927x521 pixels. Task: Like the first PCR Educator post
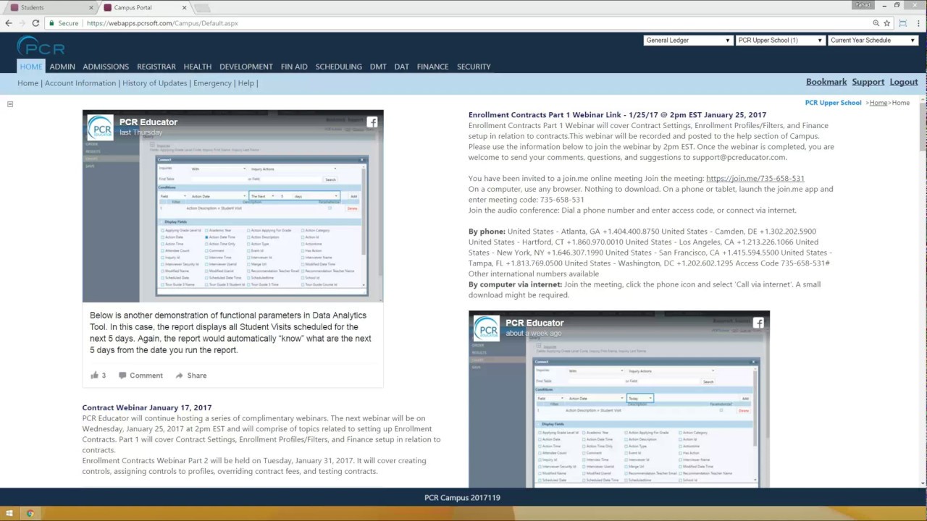pyautogui.click(x=98, y=376)
